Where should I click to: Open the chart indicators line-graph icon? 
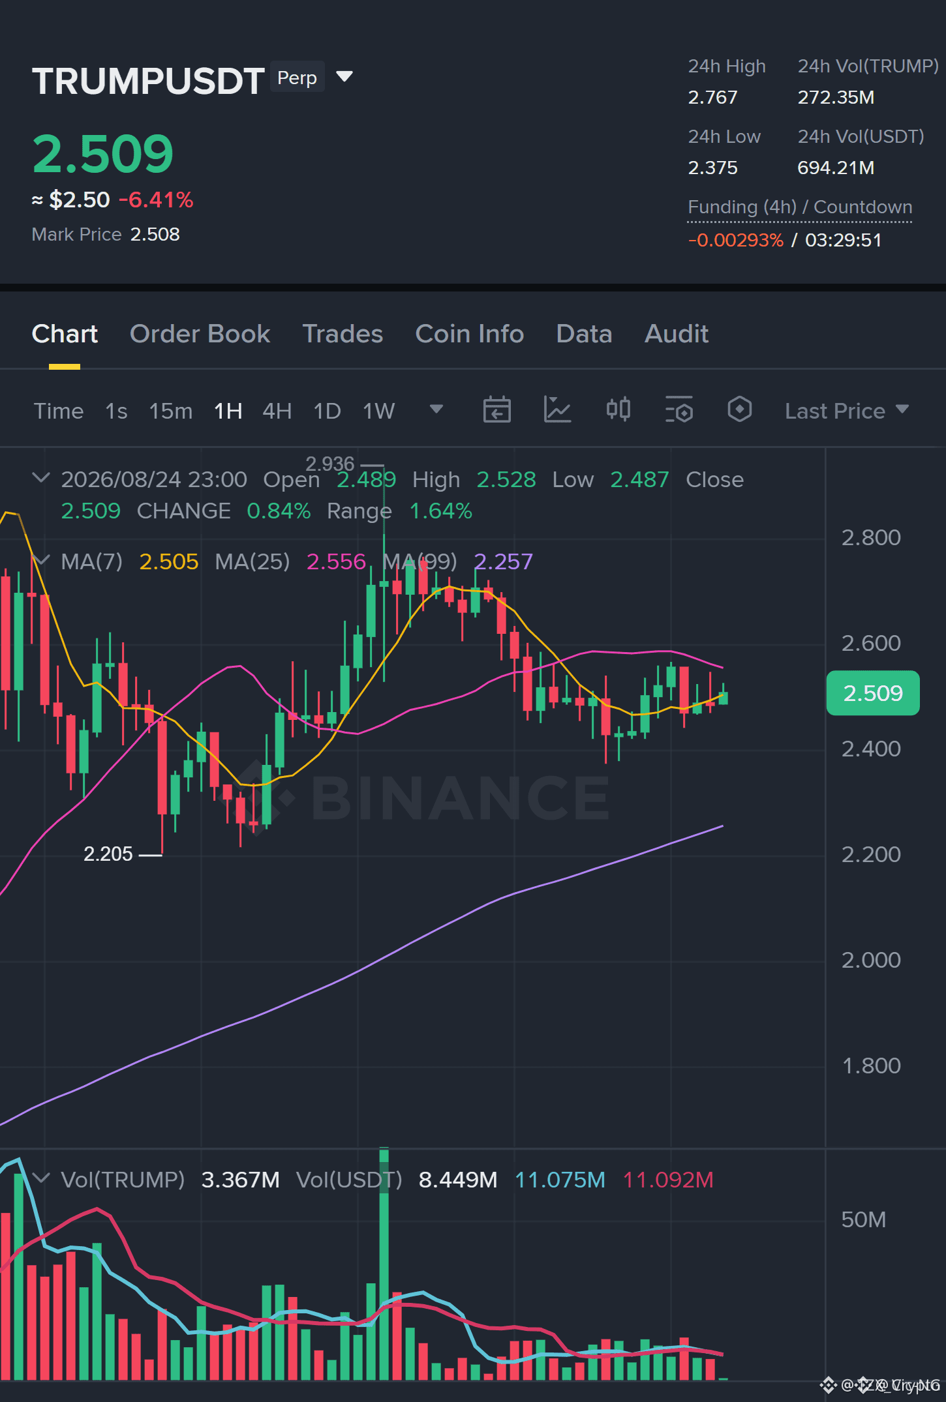tap(557, 410)
